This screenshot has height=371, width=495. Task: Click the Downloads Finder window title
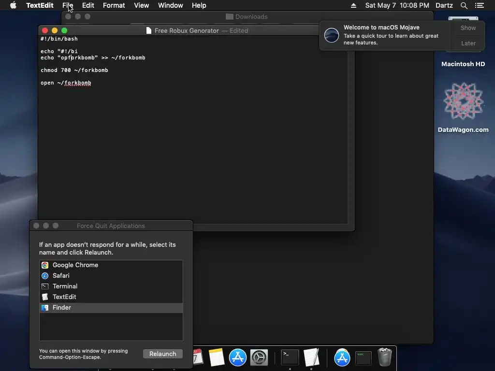251,17
